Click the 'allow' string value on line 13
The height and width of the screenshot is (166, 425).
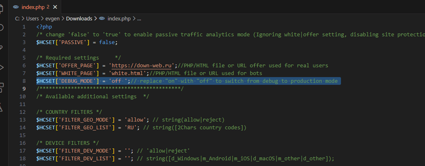pos(135,120)
